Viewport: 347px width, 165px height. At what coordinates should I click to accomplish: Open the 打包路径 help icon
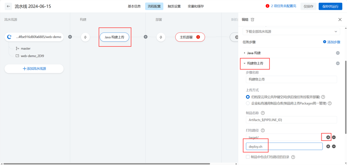(263, 130)
